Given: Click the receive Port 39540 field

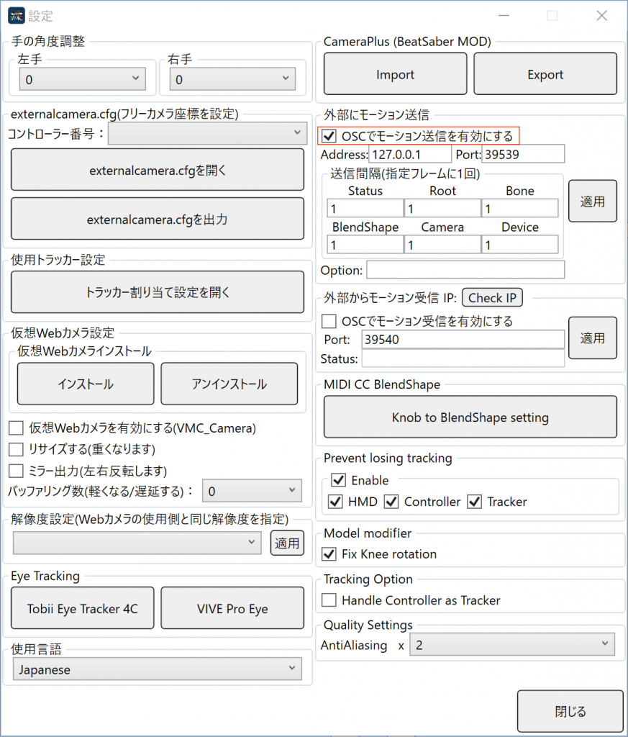Looking at the screenshot, I should [x=463, y=340].
